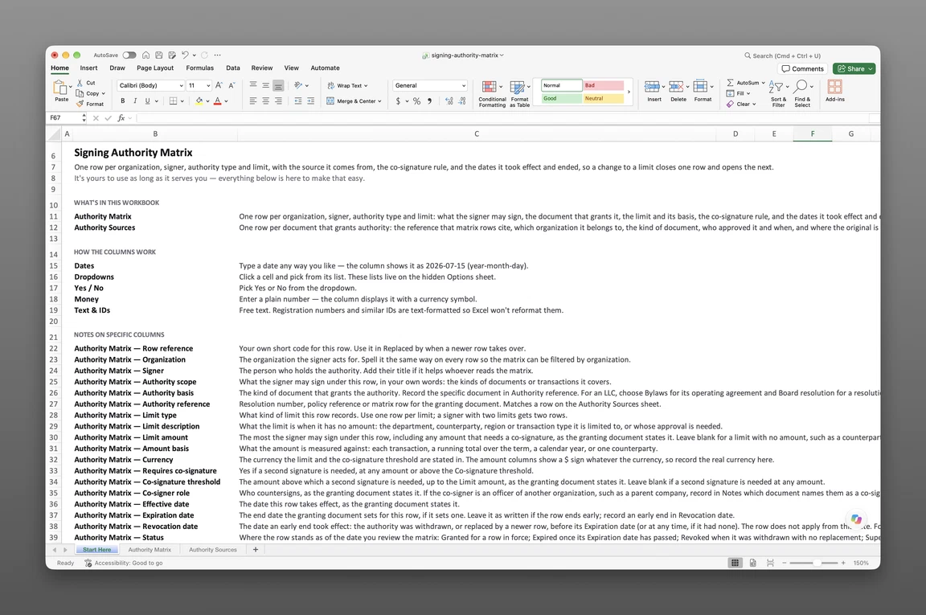
Task: Toggle Underline formatting
Action: point(148,101)
